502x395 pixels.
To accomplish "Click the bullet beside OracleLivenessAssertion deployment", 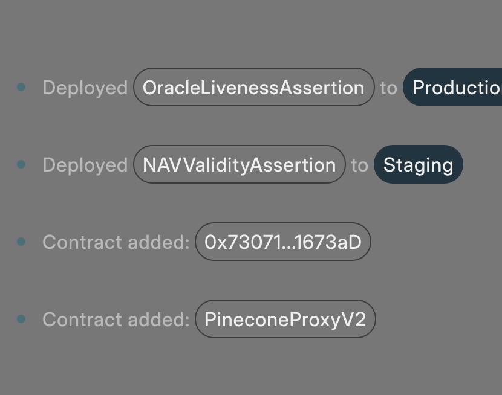I will point(22,88).
